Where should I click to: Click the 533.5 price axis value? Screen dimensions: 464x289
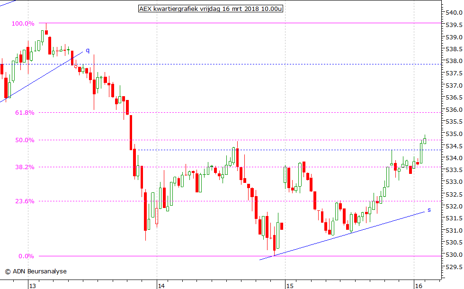454,170
